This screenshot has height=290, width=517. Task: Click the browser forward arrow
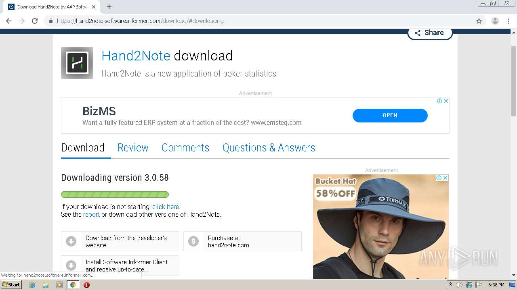pyautogui.click(x=22, y=21)
